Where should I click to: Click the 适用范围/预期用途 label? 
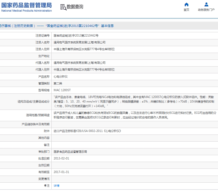point(38,115)
